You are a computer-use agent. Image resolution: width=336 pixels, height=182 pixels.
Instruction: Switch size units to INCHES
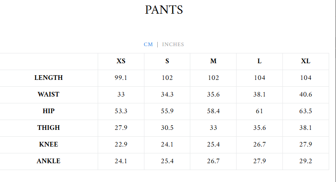coord(173,44)
